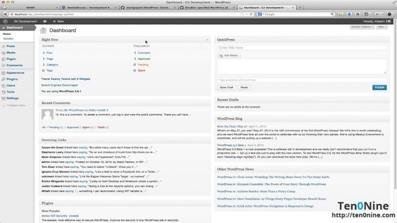Click the Tools icon in sidebar
397x223 pixels.
(x=4, y=92)
